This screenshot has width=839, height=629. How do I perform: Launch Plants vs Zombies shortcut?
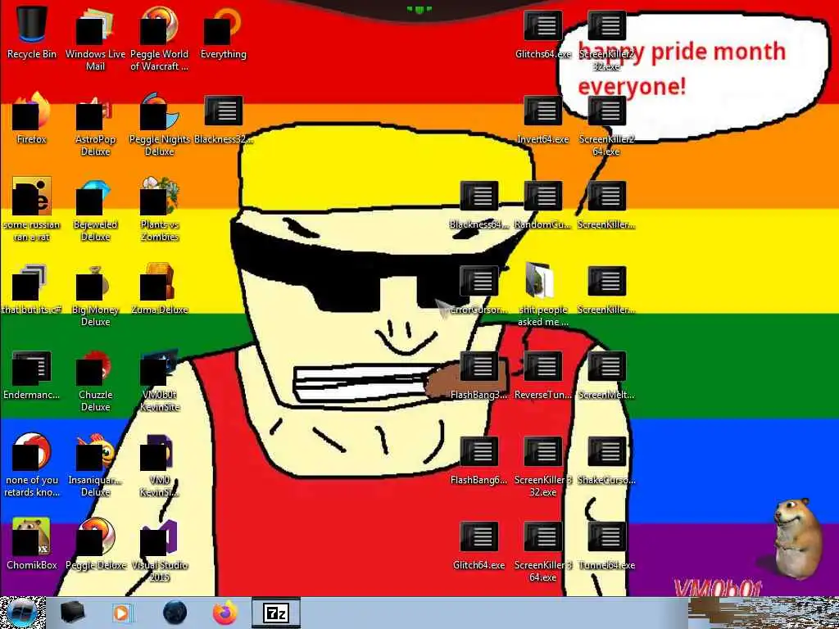point(160,209)
